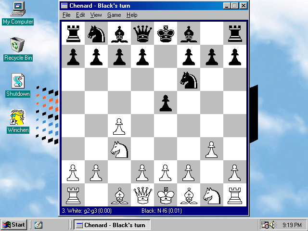The width and height of the screenshot is (308, 231).
Task: Select the Shutdown script desktop icon
Action: point(18,85)
